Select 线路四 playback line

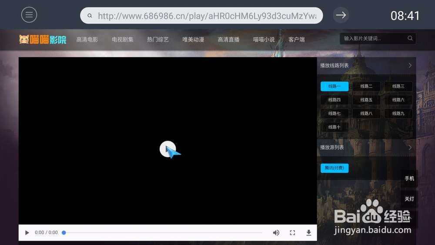pyautogui.click(x=334, y=100)
